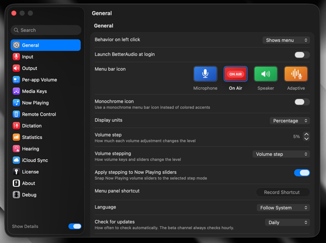Click the Per-app Volume icon

(16, 79)
